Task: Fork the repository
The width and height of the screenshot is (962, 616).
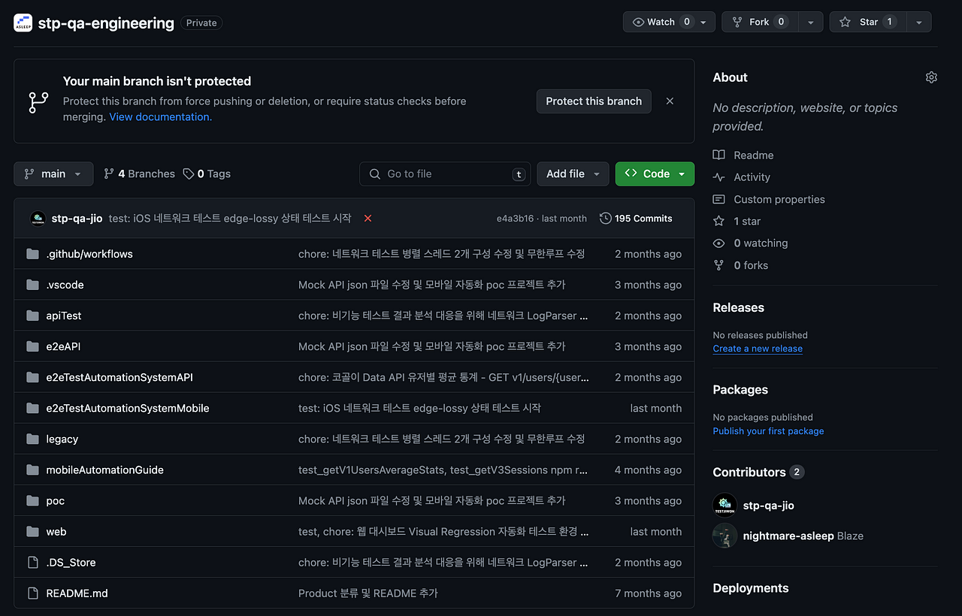Action: [x=760, y=22]
